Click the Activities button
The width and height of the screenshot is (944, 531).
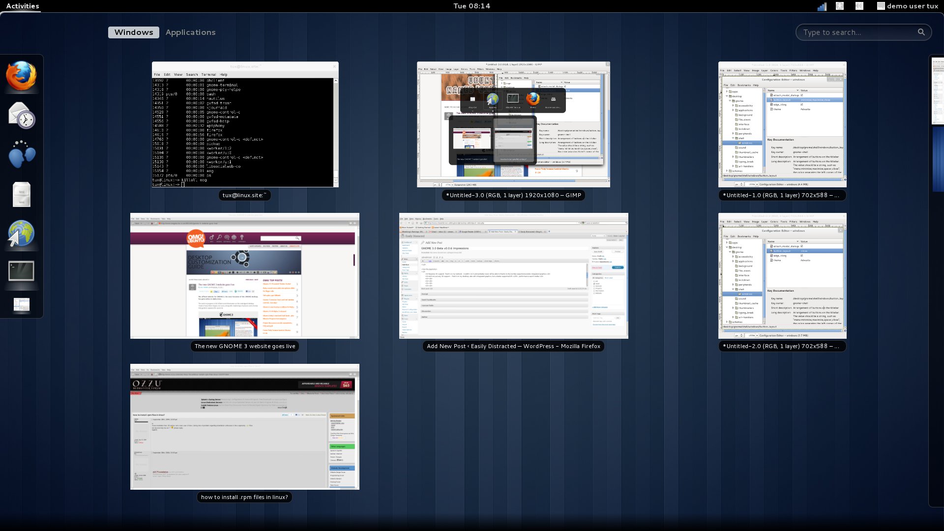coord(23,6)
